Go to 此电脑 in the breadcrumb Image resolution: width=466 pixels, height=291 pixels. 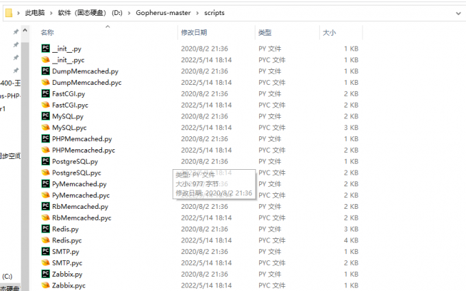35,13
